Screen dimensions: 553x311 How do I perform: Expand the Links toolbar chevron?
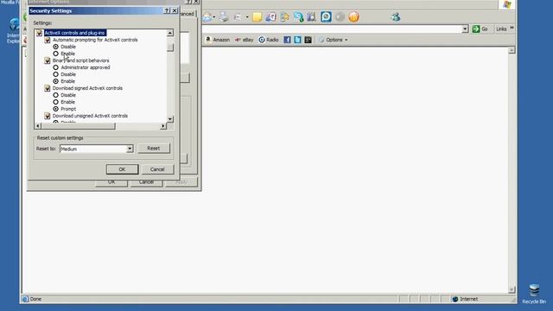pyautogui.click(x=512, y=28)
